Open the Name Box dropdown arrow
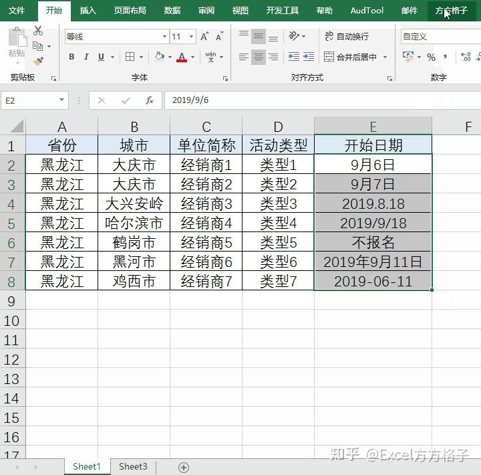 tap(61, 100)
